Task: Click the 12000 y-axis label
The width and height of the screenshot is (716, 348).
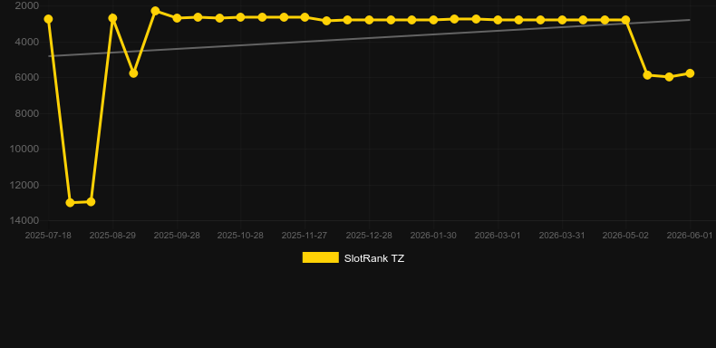Action: tap(24, 185)
